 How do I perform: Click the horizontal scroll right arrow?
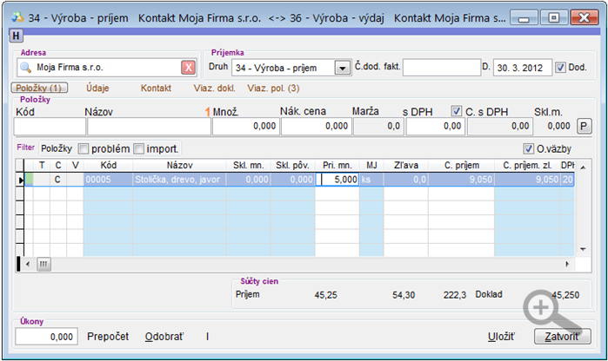[568, 265]
